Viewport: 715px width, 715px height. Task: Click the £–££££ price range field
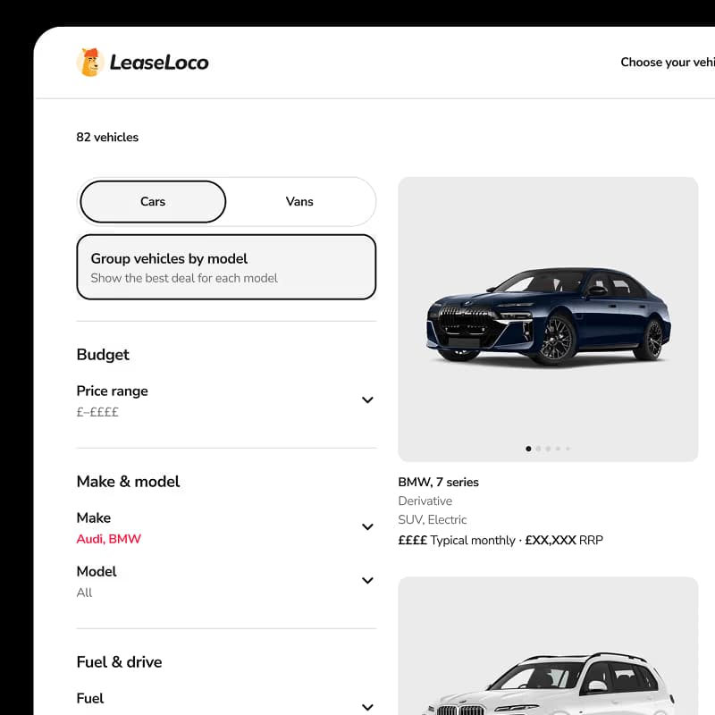(x=97, y=412)
